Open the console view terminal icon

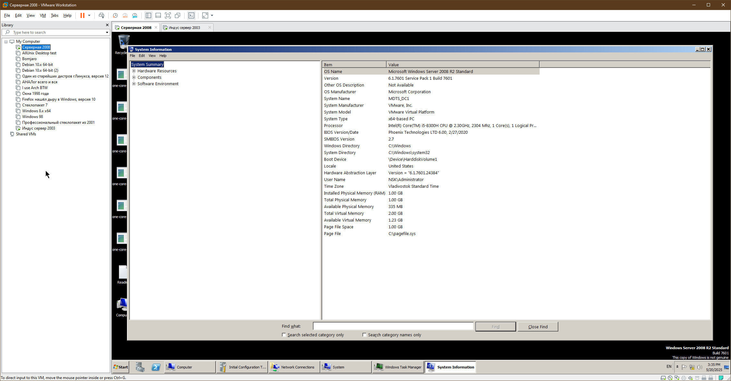tap(191, 15)
